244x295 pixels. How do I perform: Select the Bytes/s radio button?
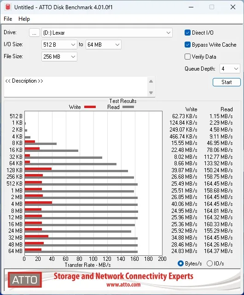point(180,264)
